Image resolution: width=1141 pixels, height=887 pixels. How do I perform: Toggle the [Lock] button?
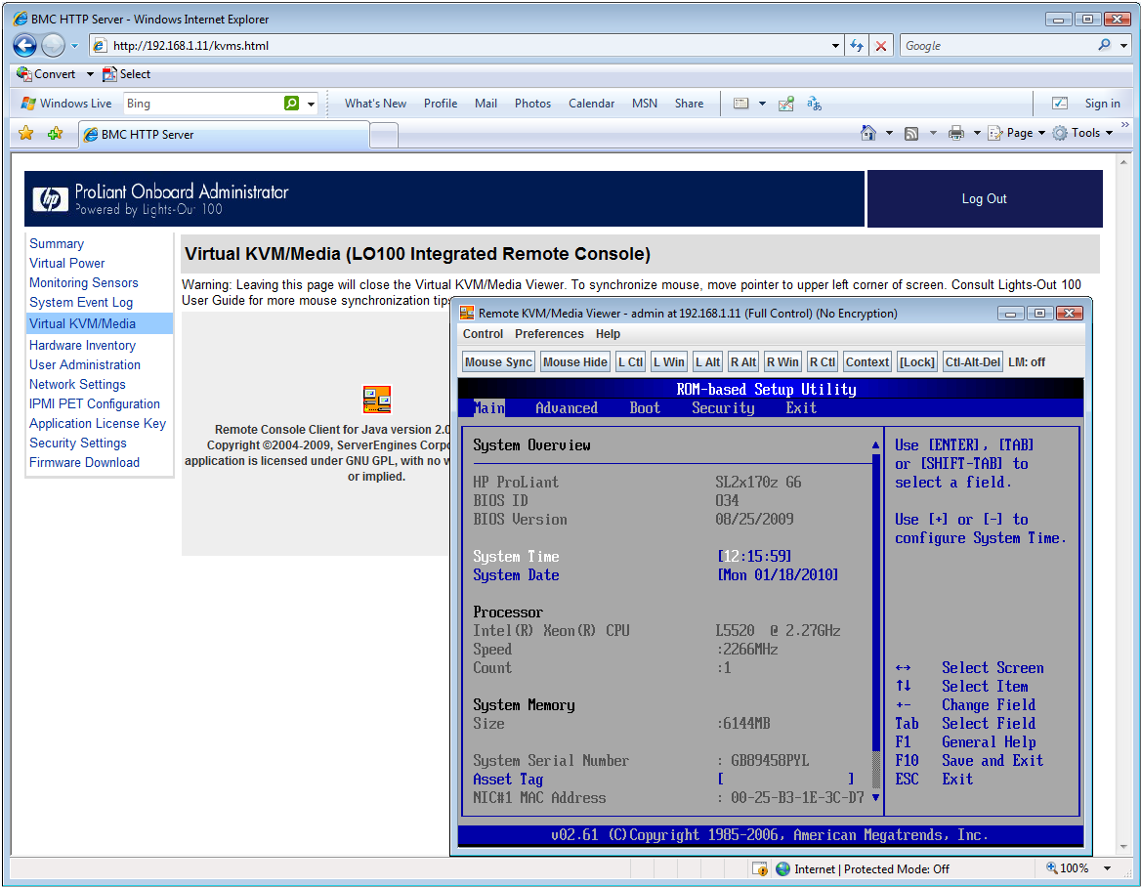[x=916, y=361]
